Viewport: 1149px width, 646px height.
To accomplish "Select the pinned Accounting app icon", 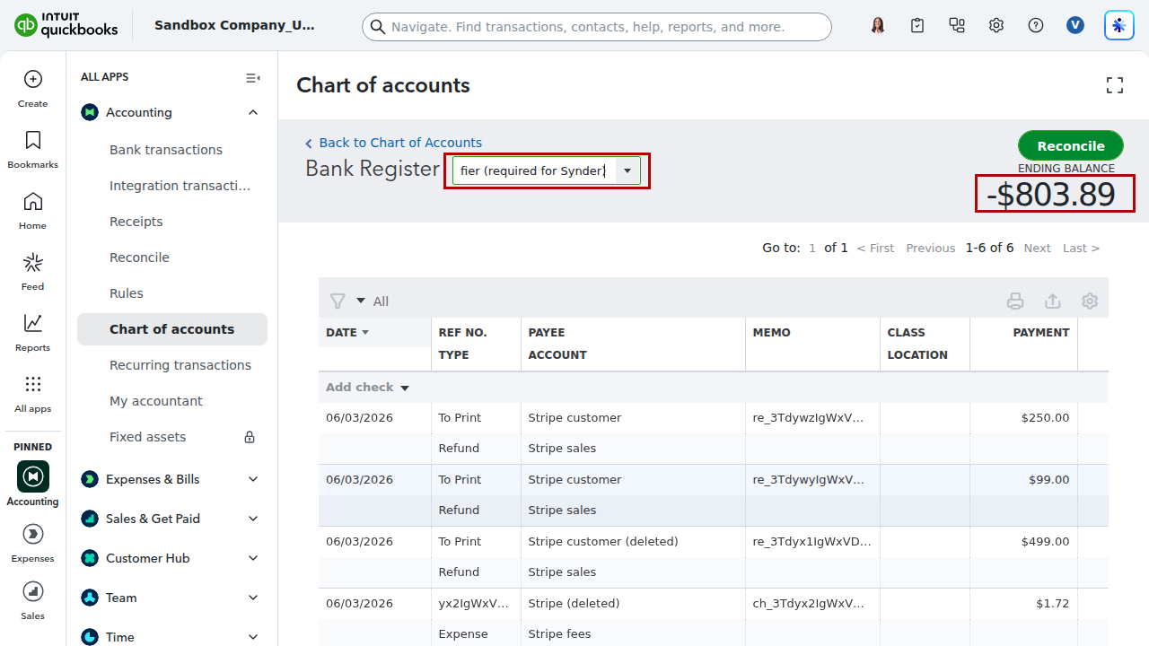I will pos(33,476).
